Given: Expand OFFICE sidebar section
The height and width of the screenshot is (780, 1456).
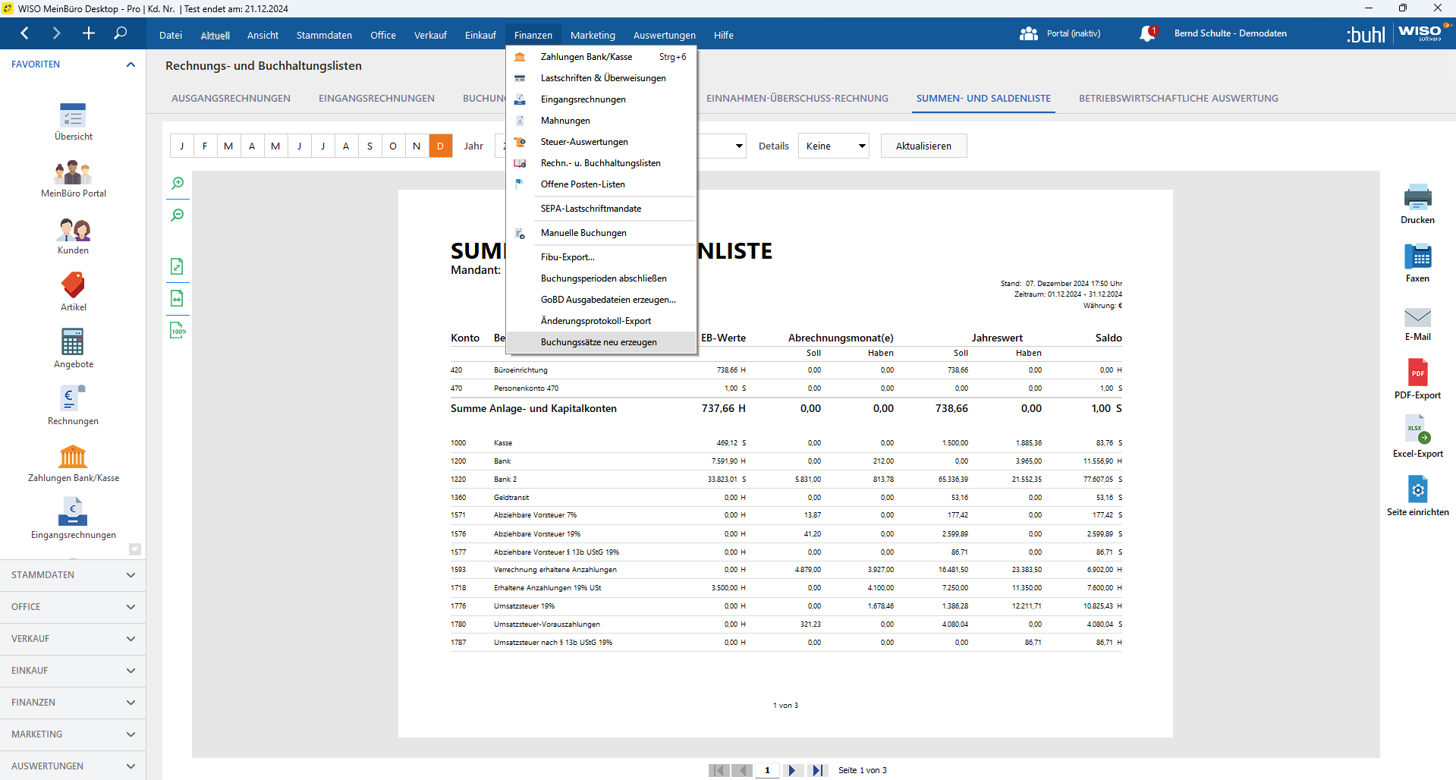Looking at the screenshot, I should click(73, 607).
